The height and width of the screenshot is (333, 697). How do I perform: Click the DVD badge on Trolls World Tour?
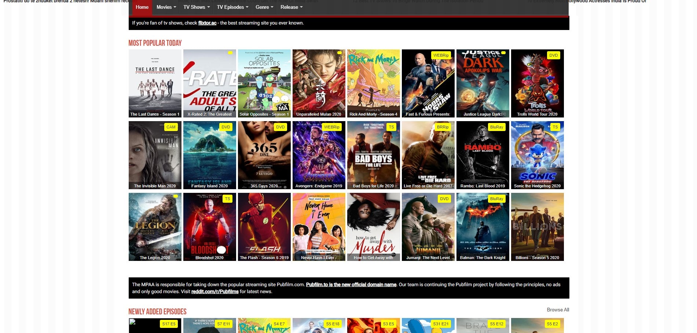click(x=553, y=55)
